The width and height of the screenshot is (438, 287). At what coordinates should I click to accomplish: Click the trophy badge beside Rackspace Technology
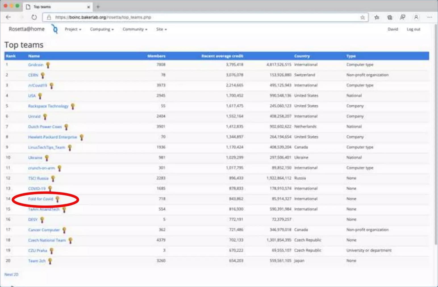pos(73,106)
